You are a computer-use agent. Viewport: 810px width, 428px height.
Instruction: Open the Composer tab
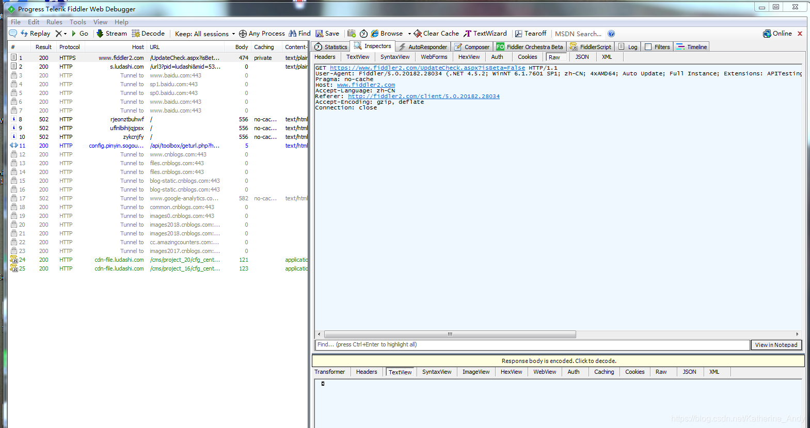pyautogui.click(x=472, y=47)
